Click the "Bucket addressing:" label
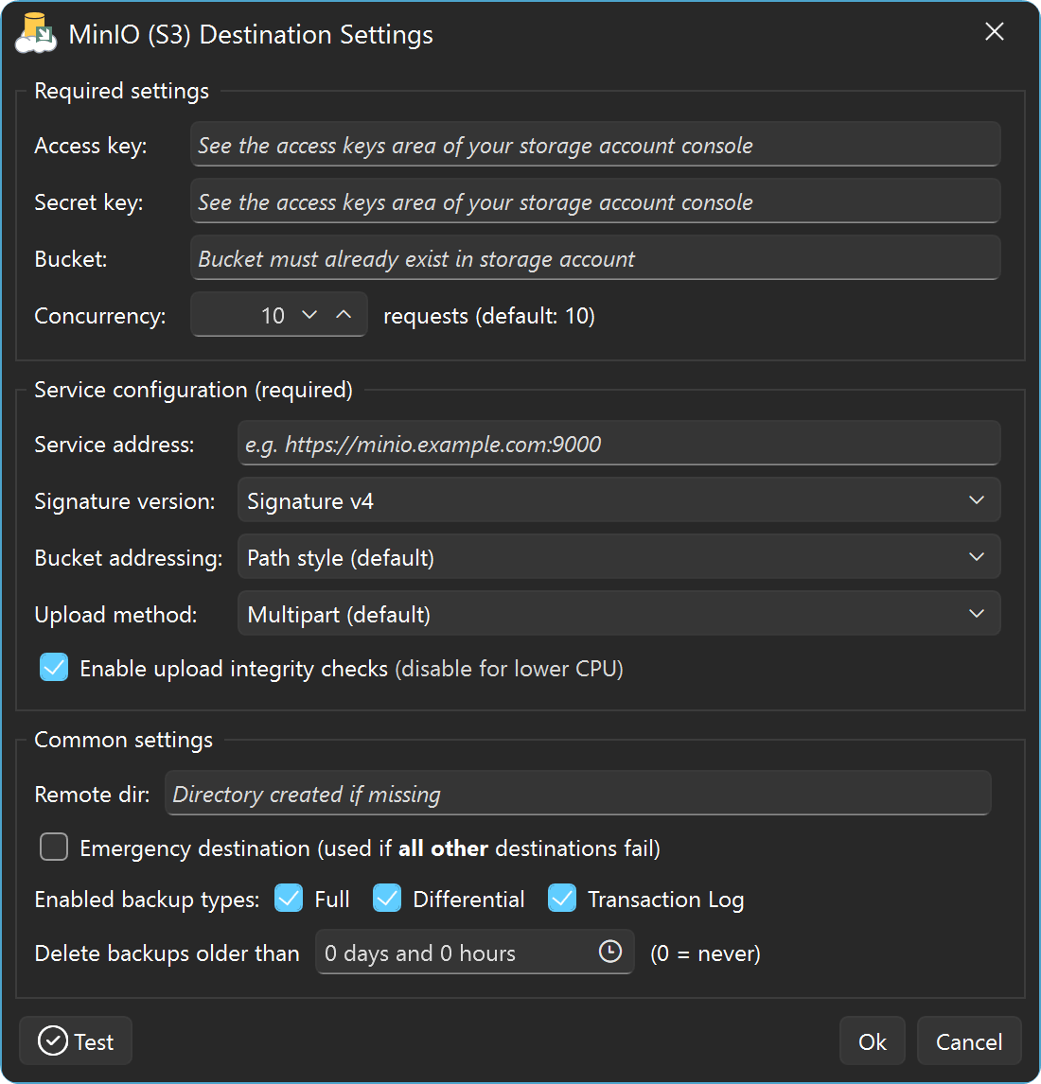This screenshot has width=1041, height=1084. [x=129, y=558]
